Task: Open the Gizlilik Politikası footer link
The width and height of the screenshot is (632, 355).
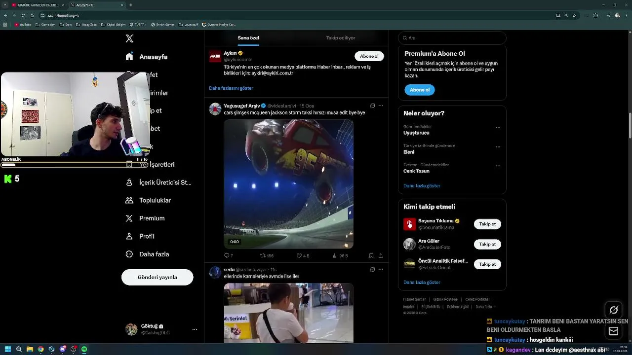Action: click(x=446, y=299)
